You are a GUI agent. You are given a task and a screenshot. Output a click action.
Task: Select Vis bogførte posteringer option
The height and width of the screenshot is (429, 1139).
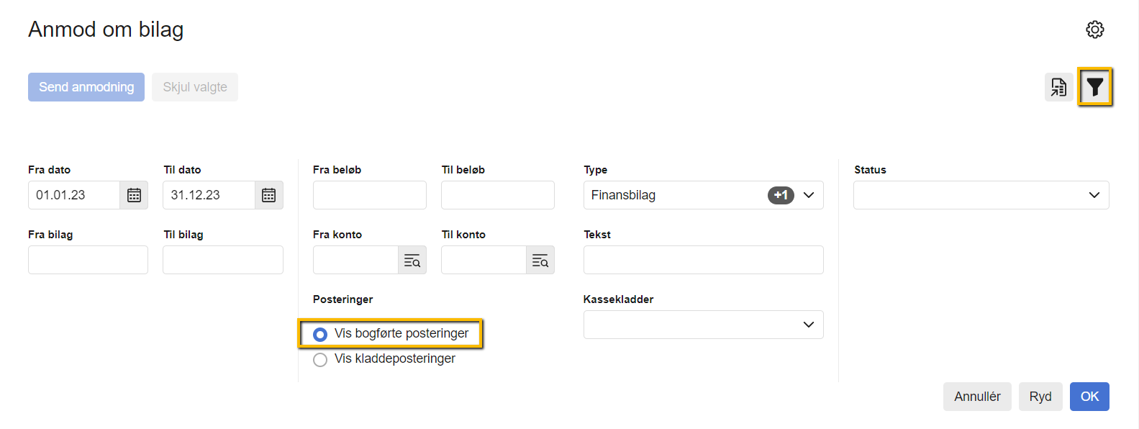(x=320, y=334)
